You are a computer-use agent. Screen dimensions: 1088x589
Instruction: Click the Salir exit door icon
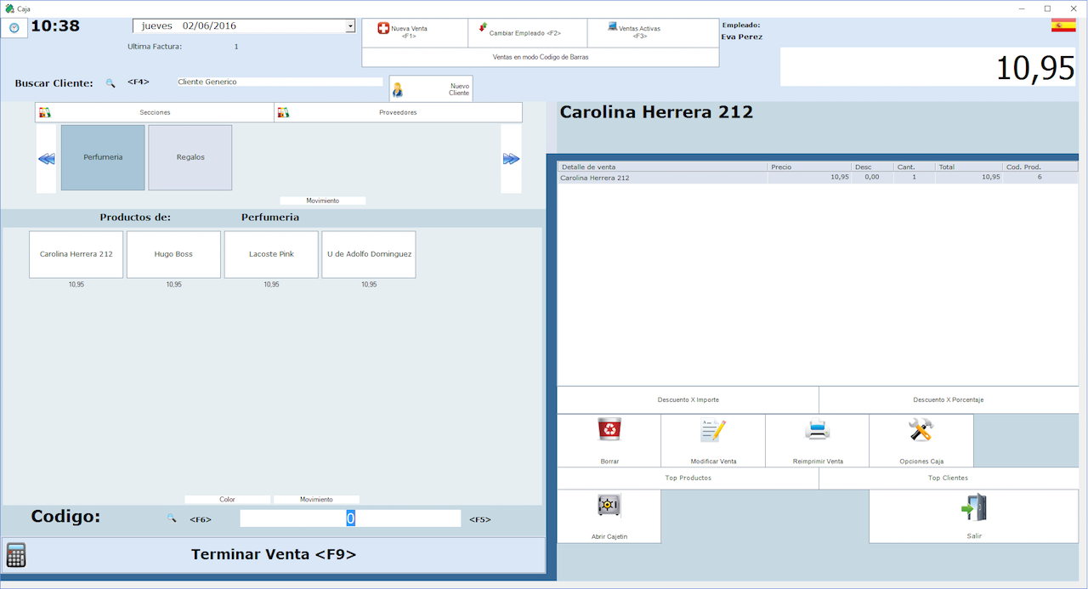(x=973, y=507)
